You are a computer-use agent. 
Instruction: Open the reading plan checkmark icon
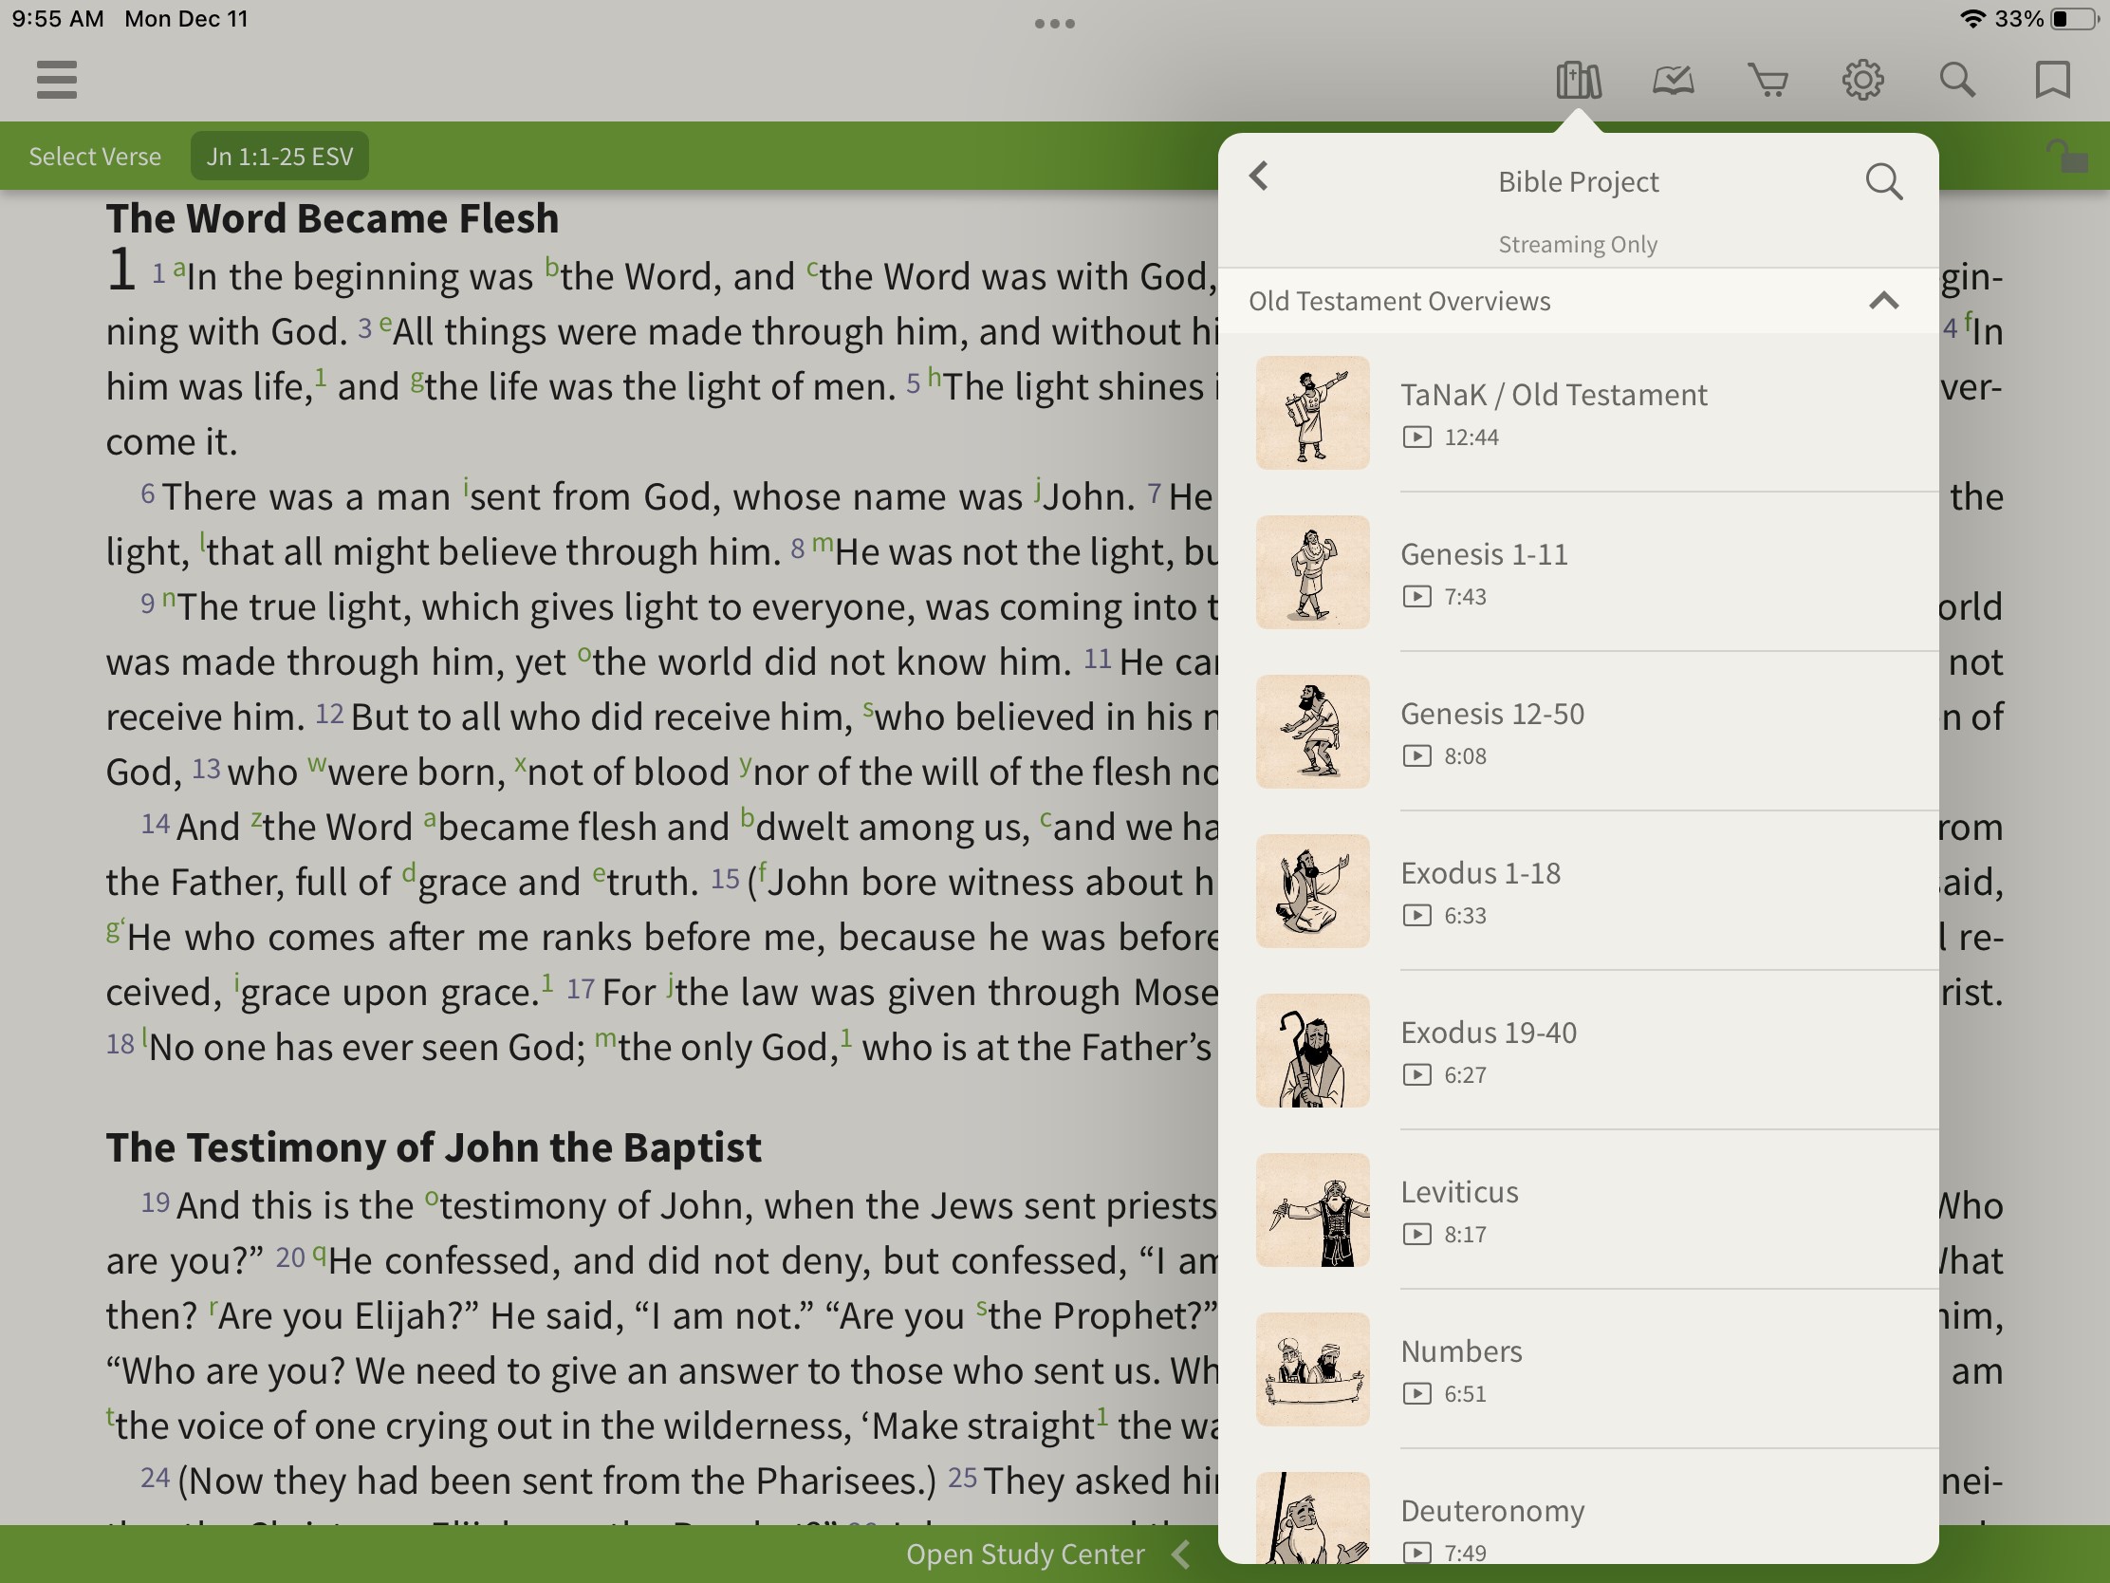[x=1674, y=80]
